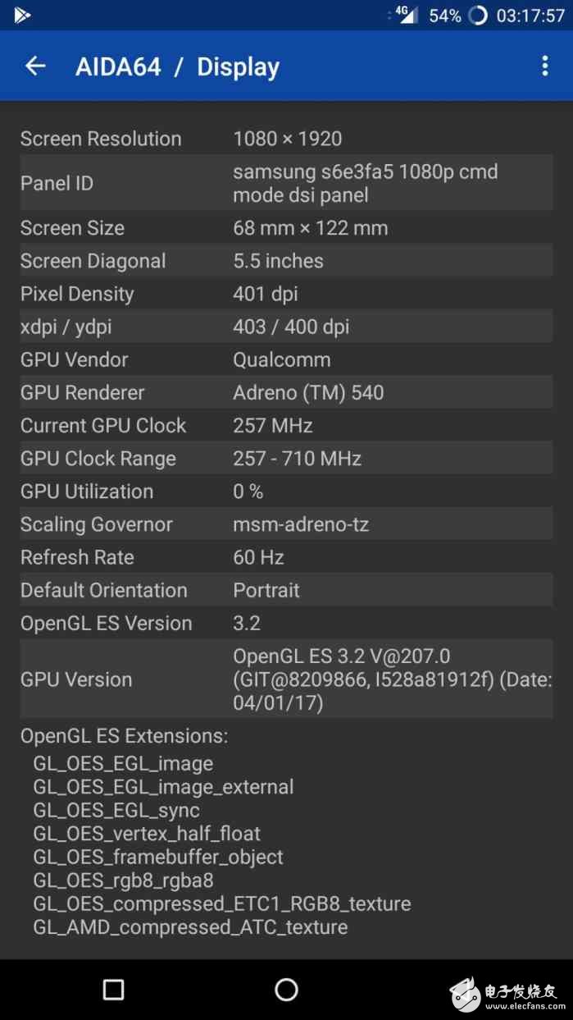Tap the Pixel Density entry
The height and width of the screenshot is (1020, 573).
(286, 294)
